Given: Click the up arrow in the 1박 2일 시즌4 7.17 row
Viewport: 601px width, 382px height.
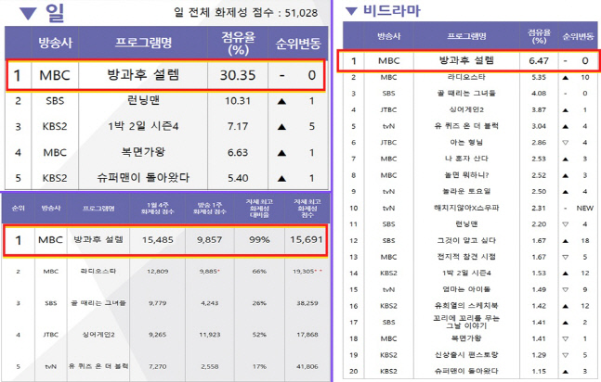Looking at the screenshot, I should (x=281, y=127).
